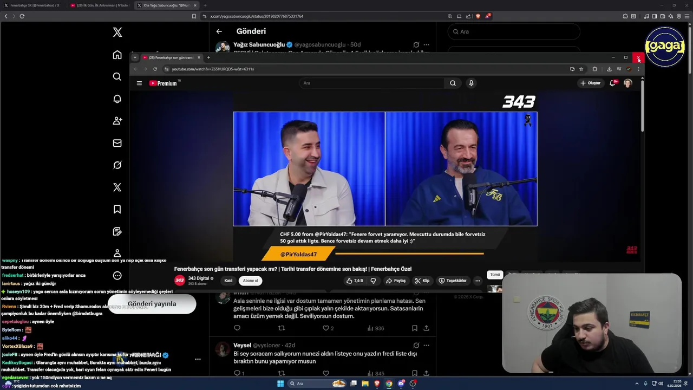693x390 pixels.
Task: Open YouTube notifications bell
Action: tap(613, 83)
